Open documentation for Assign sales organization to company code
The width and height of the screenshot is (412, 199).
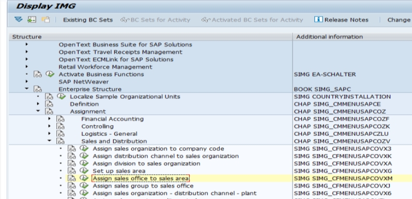click(72, 149)
